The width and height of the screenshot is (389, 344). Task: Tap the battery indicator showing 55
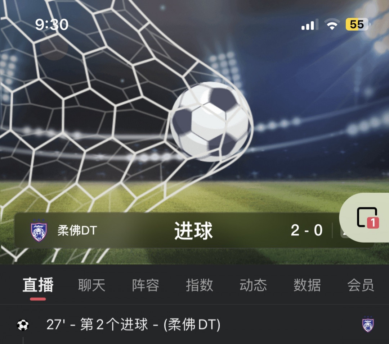tap(357, 24)
